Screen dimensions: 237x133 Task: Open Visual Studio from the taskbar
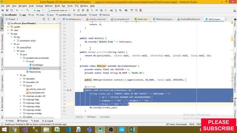point(25,130)
